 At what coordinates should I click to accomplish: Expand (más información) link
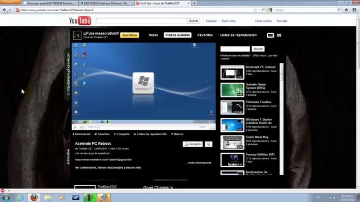(200, 163)
